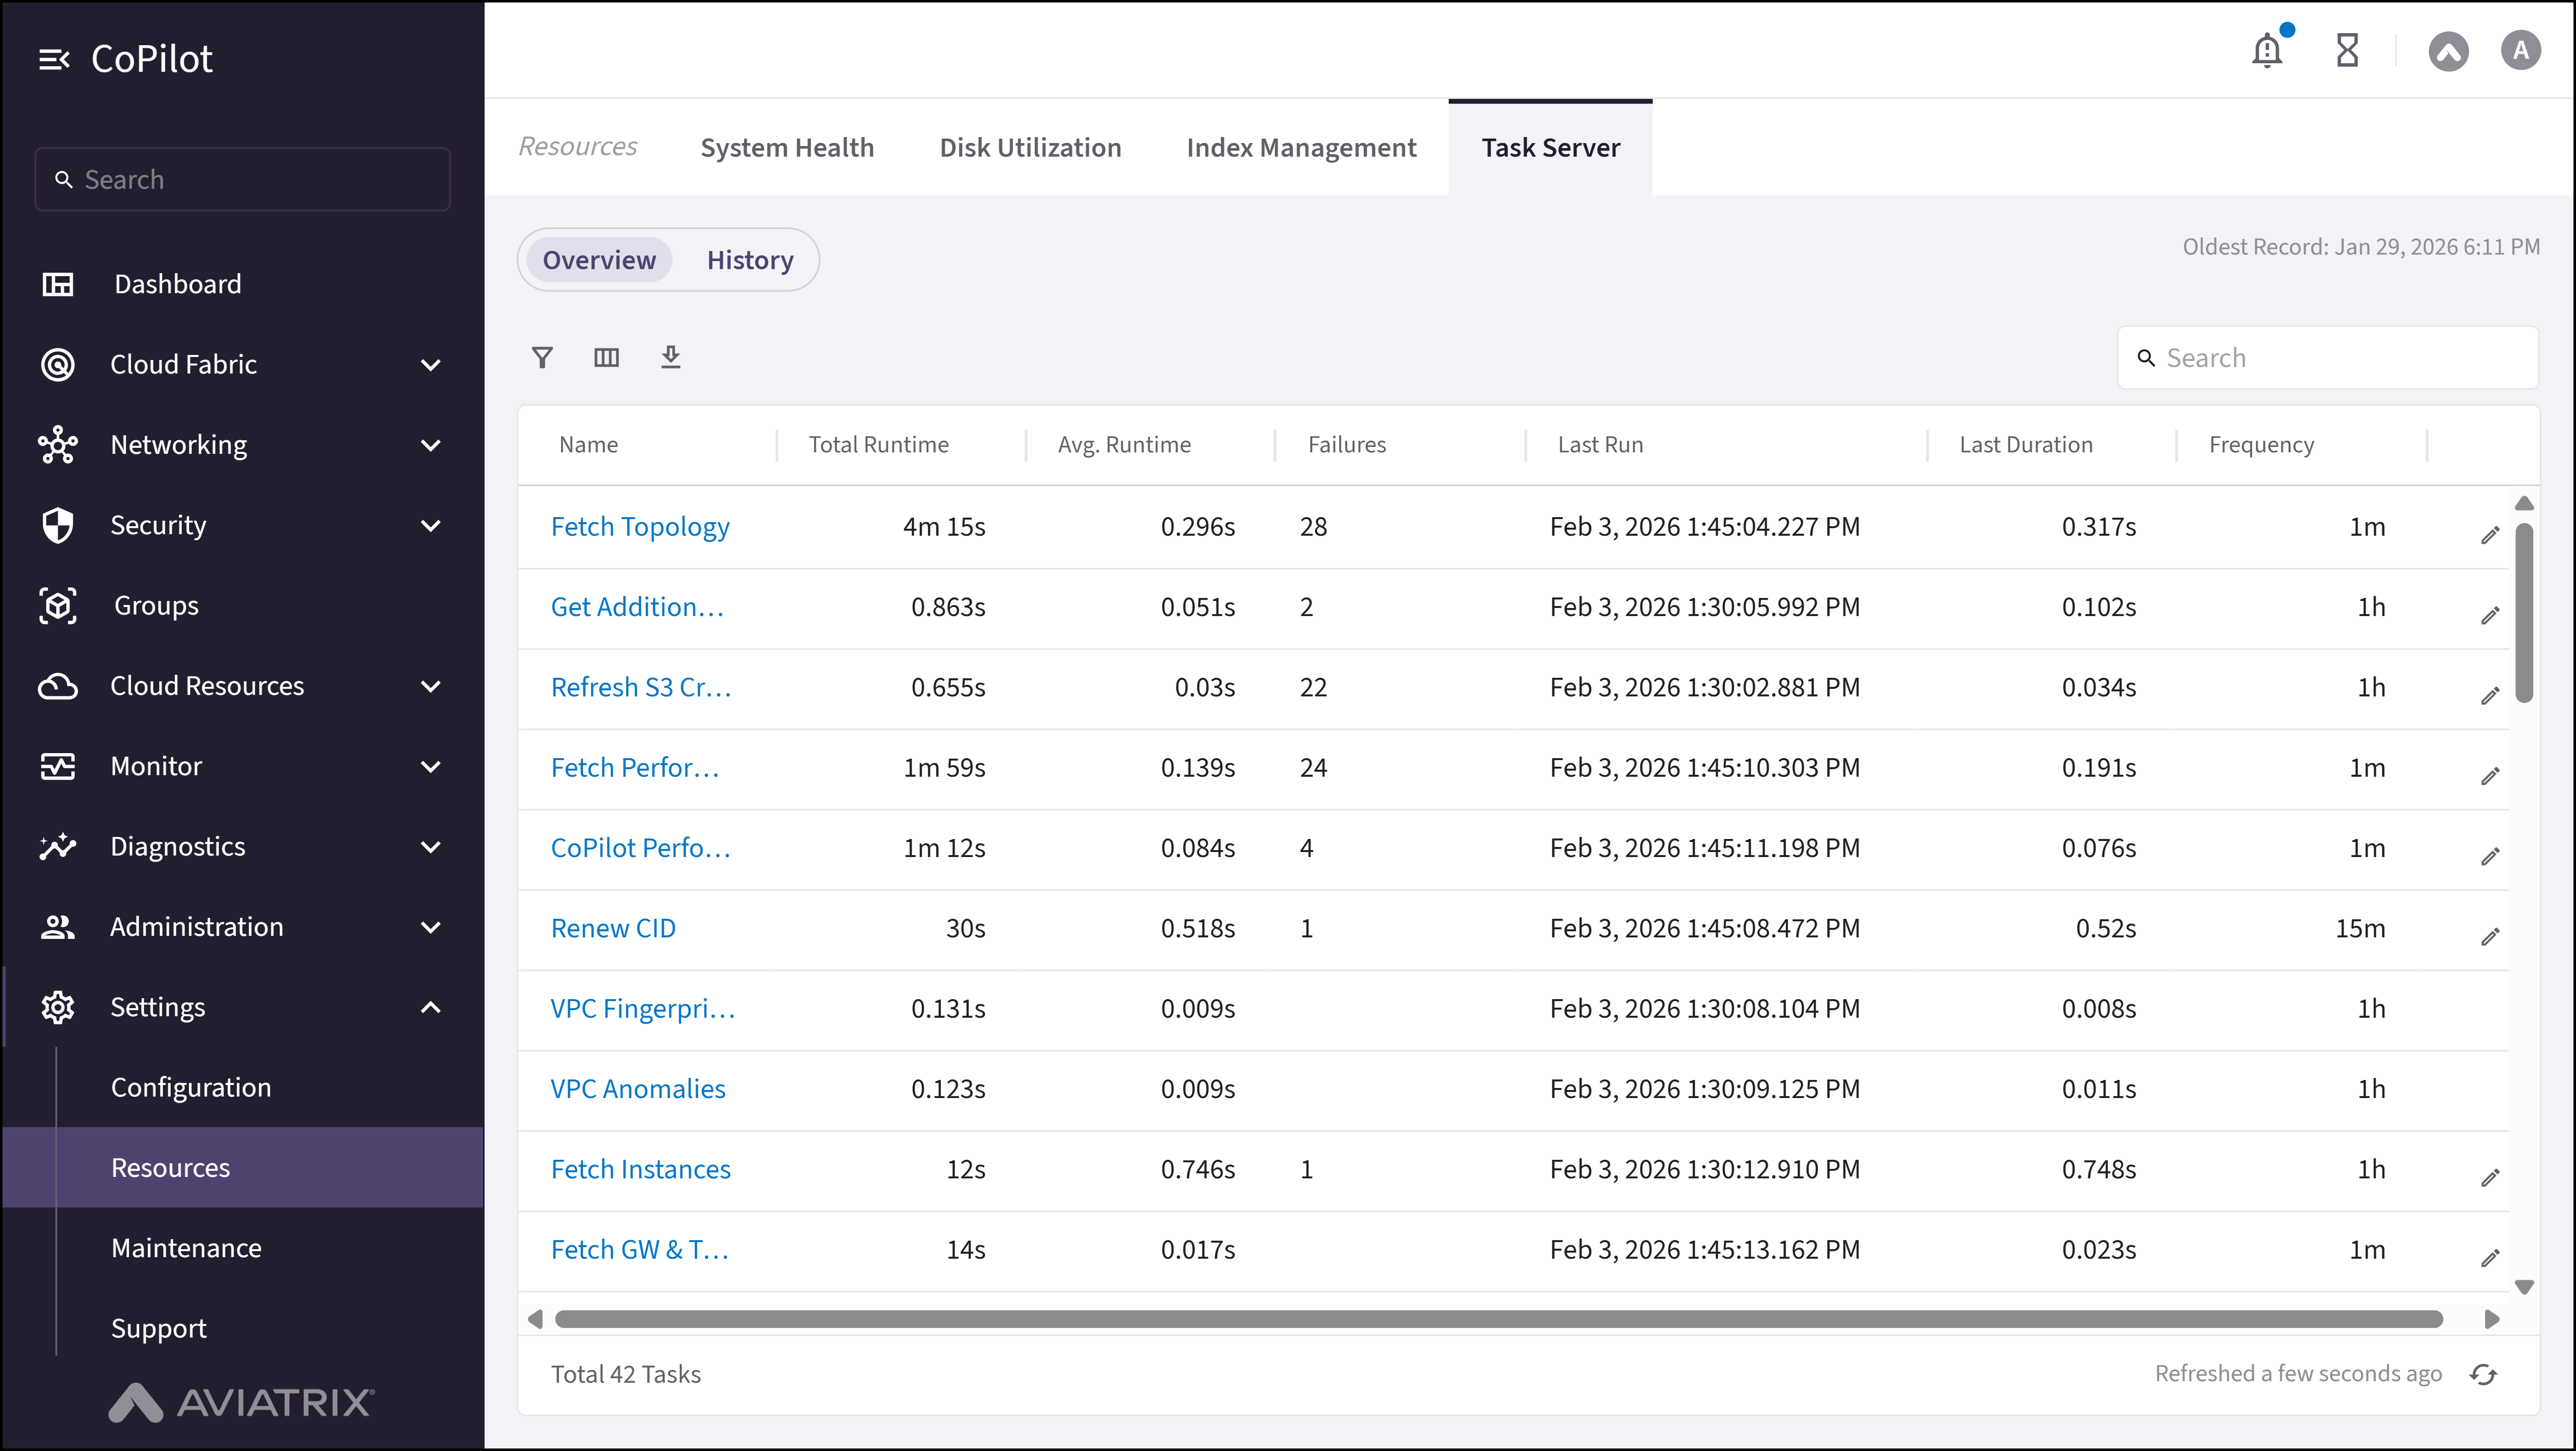Expand the Cloud Resources menu
Screen dimensions: 2576x1451
pyautogui.click(x=431, y=686)
